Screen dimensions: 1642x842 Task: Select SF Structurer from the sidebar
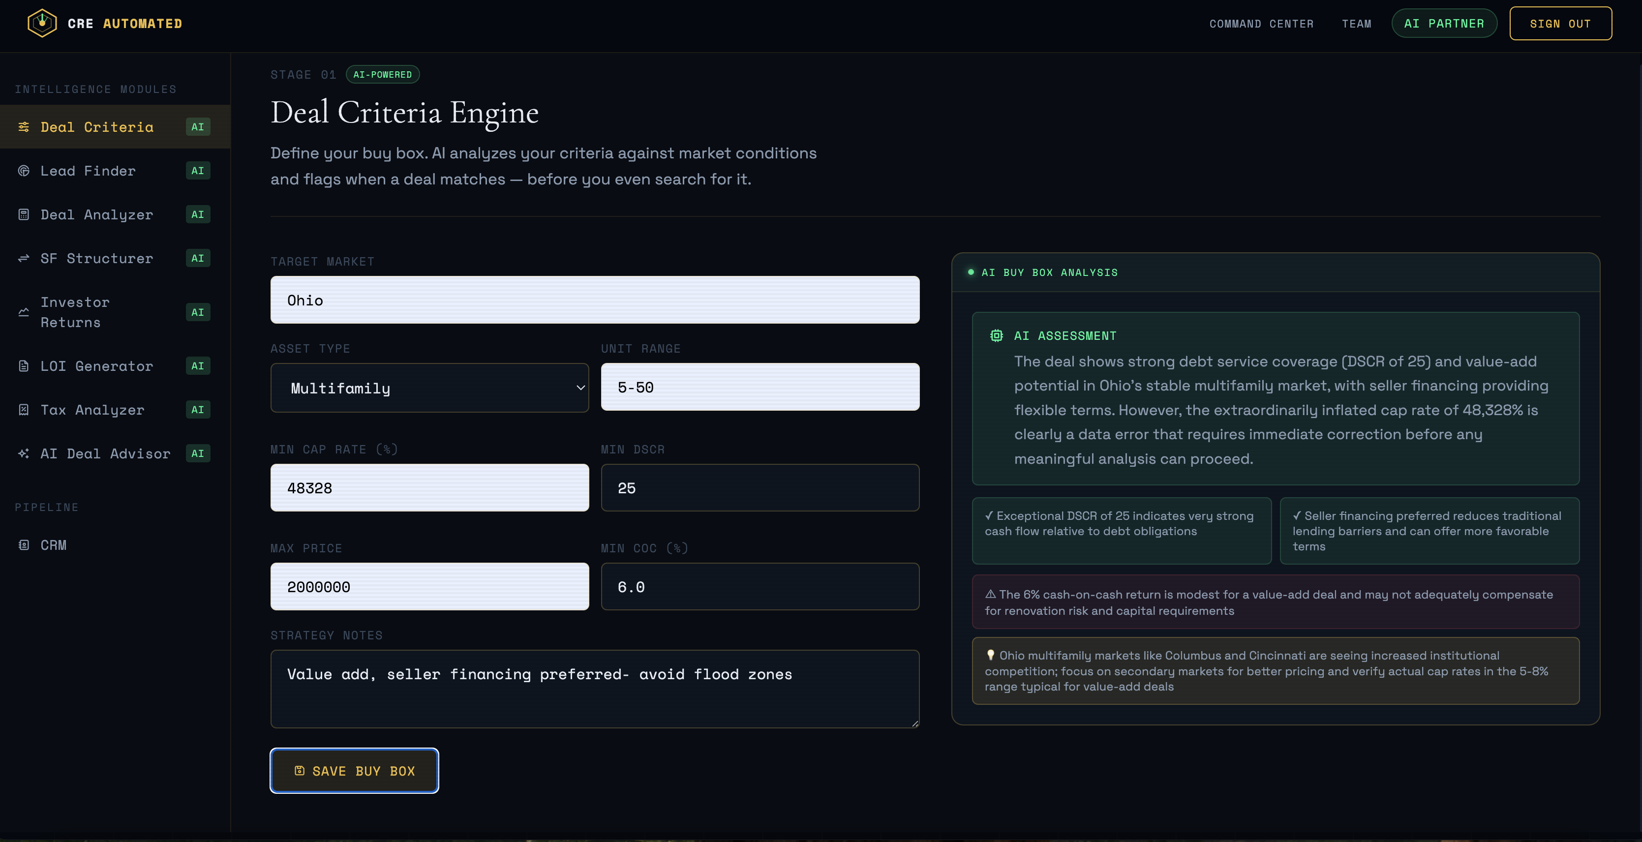(115, 258)
